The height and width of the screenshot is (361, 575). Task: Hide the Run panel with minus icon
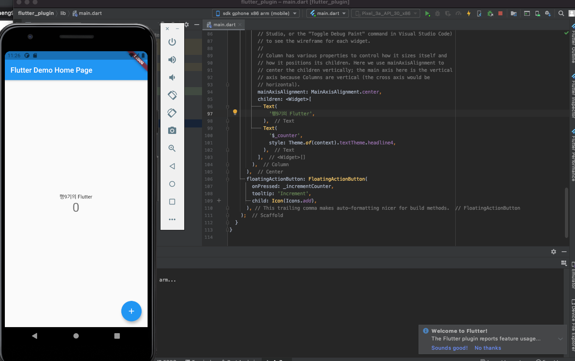(x=564, y=252)
